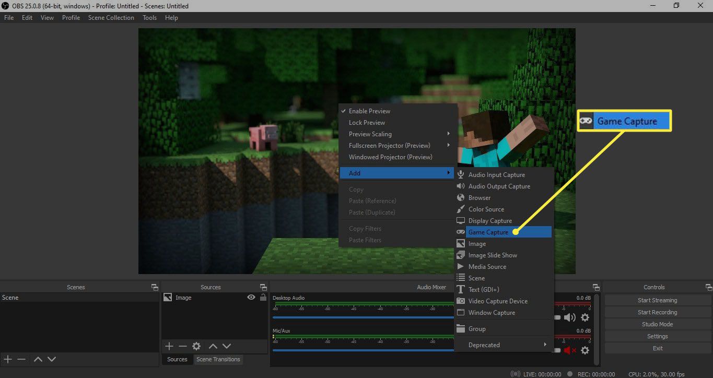This screenshot has height=378, width=713.
Task: Expand the Deprecated submenu
Action: pyautogui.click(x=504, y=345)
